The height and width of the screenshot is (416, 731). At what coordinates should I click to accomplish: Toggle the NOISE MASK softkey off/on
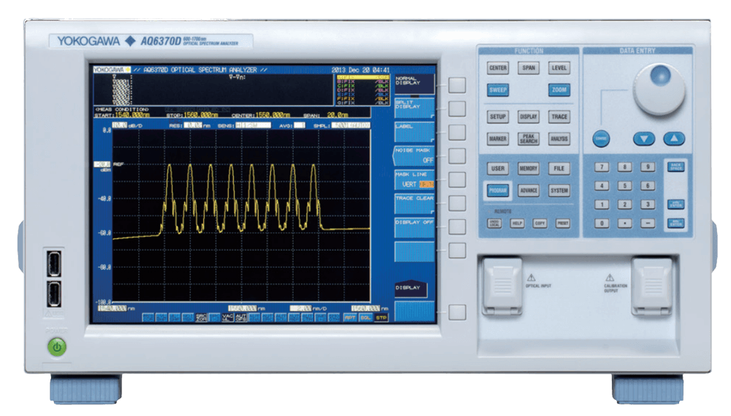coord(414,155)
